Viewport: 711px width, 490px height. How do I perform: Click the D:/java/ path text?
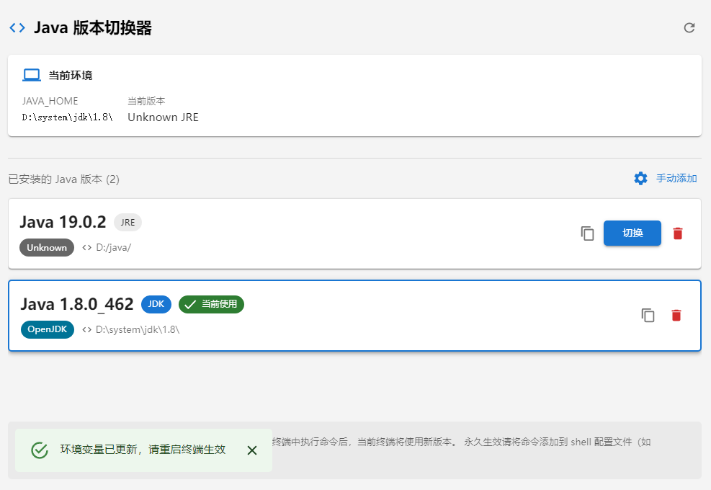click(x=113, y=247)
